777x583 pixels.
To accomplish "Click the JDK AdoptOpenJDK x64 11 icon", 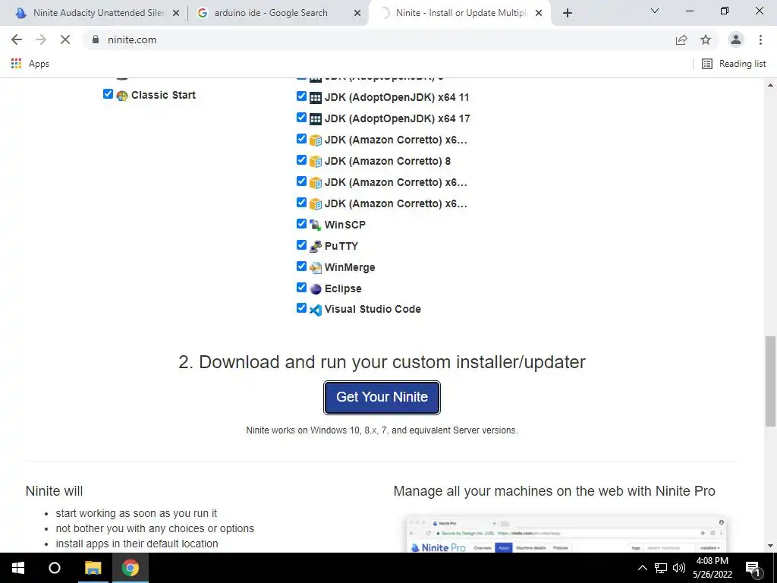I will tap(315, 98).
